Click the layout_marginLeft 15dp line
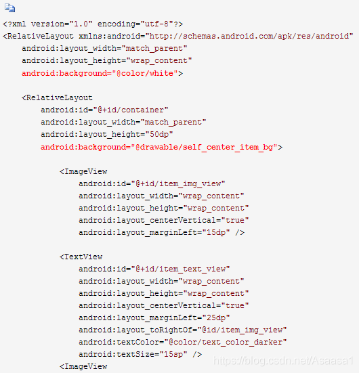 (x=162, y=232)
